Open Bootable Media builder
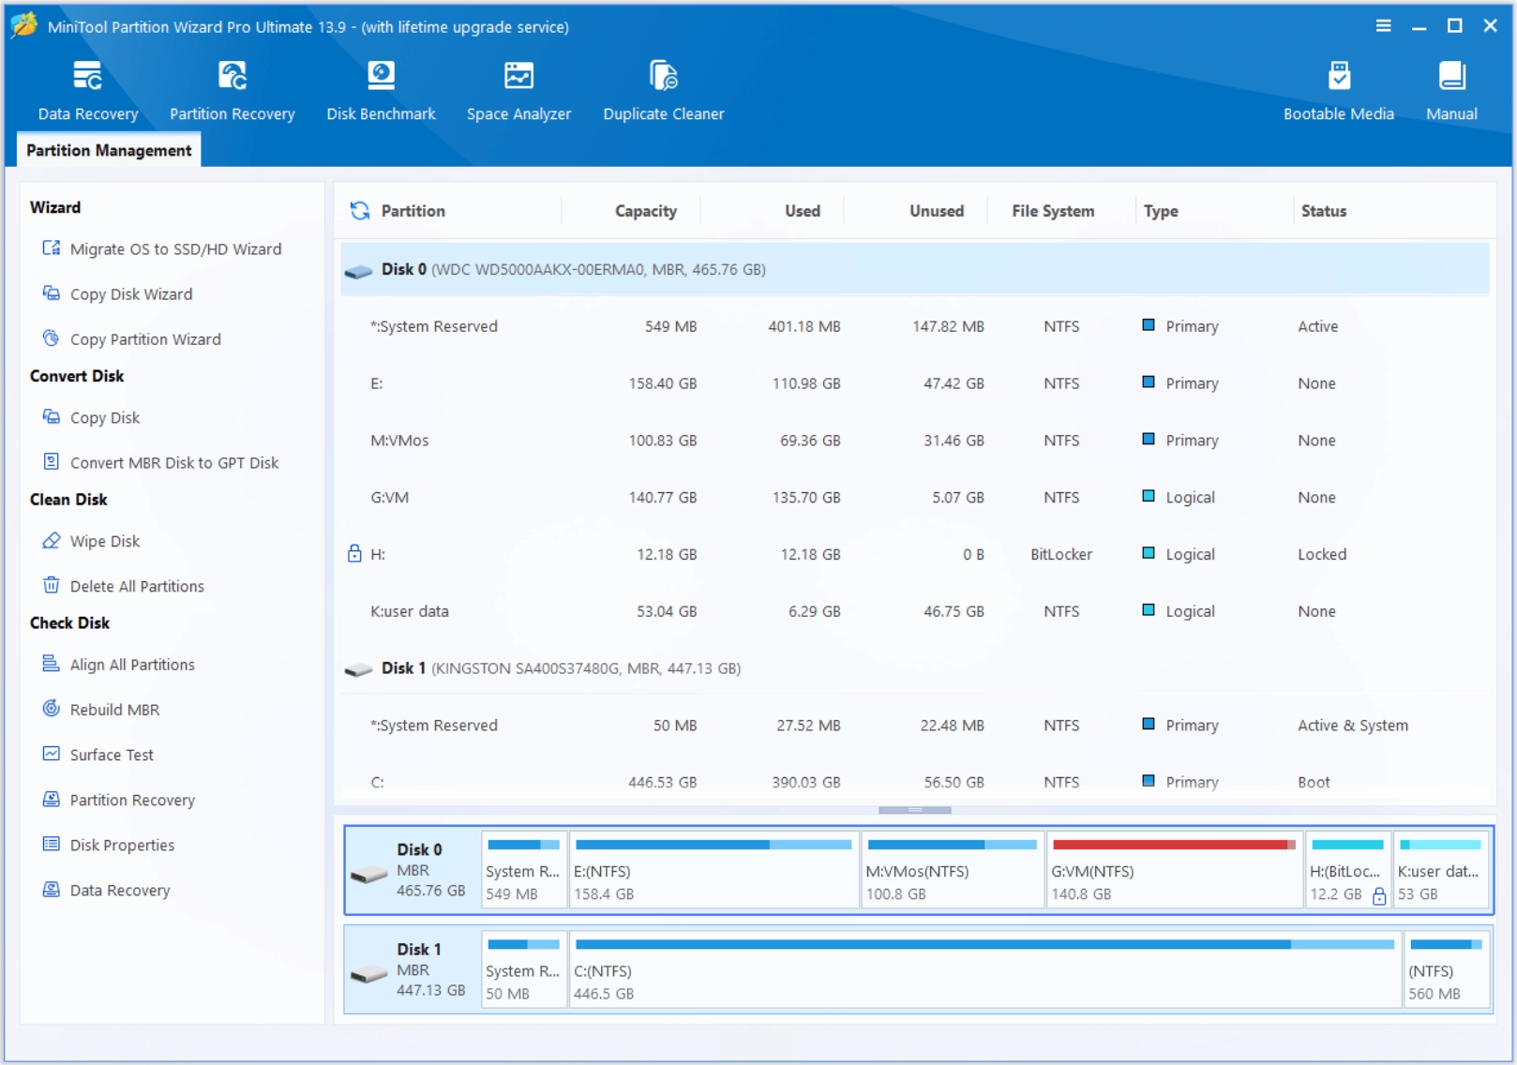This screenshot has width=1517, height=1065. coord(1338,90)
